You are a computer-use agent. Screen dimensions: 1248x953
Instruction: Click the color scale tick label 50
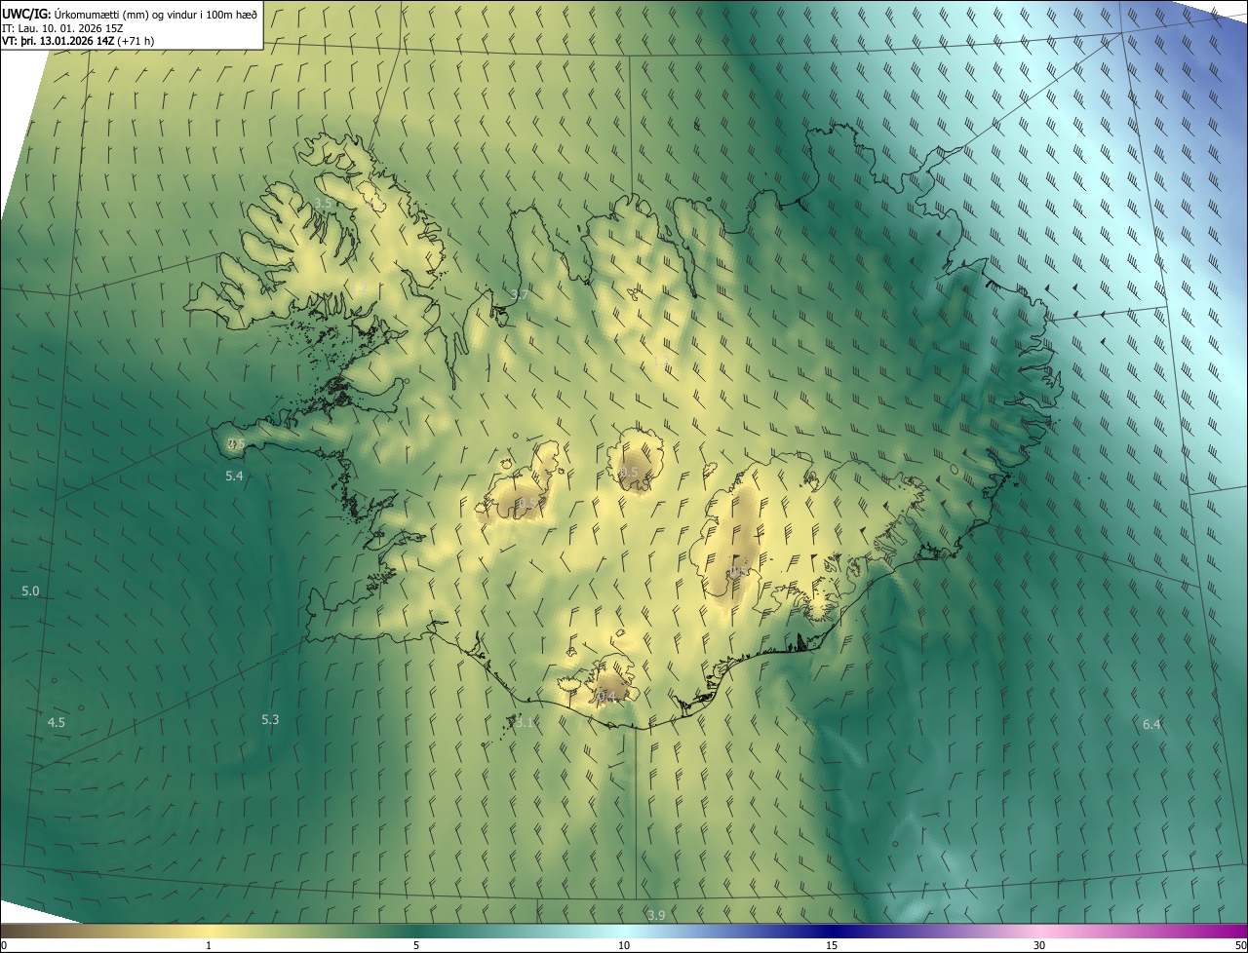(1240, 945)
